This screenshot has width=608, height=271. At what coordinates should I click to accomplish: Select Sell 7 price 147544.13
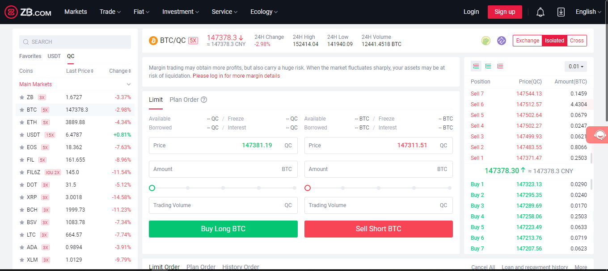pos(529,94)
